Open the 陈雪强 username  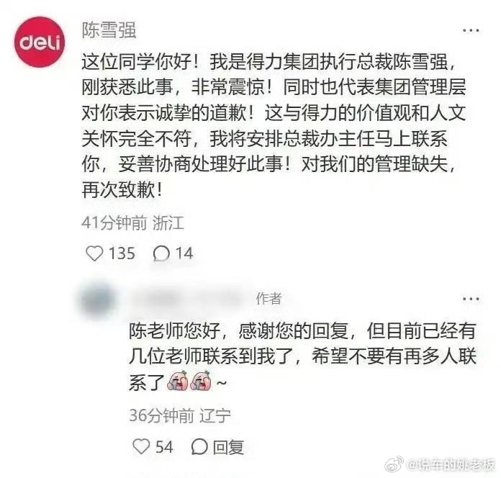[109, 30]
